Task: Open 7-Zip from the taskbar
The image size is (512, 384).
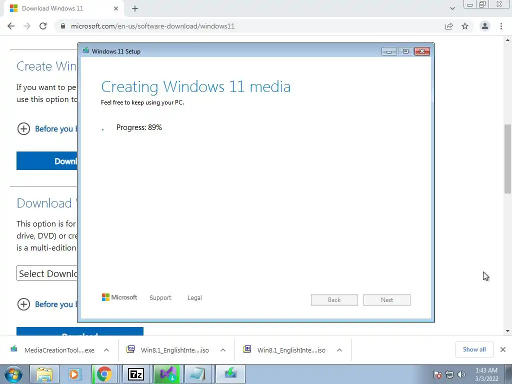Action: 136,374
